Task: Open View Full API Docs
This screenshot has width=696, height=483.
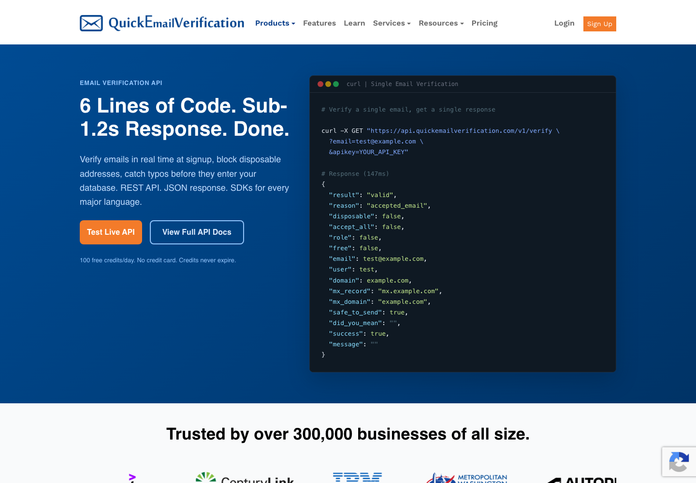Action: (x=197, y=232)
